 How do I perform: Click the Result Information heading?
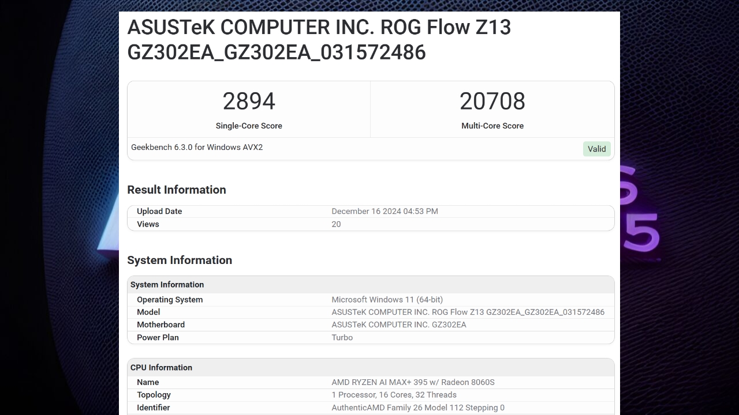coord(177,190)
